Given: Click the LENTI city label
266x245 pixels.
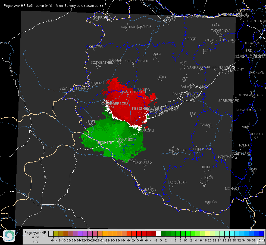Looking at the screenshot, I should tap(90, 122).
